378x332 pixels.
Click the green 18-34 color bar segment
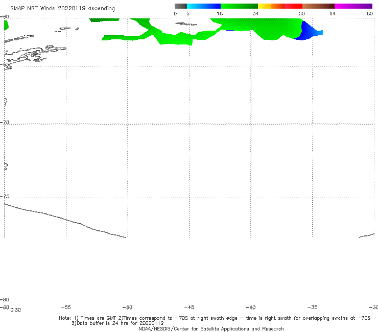pyautogui.click(x=239, y=6)
